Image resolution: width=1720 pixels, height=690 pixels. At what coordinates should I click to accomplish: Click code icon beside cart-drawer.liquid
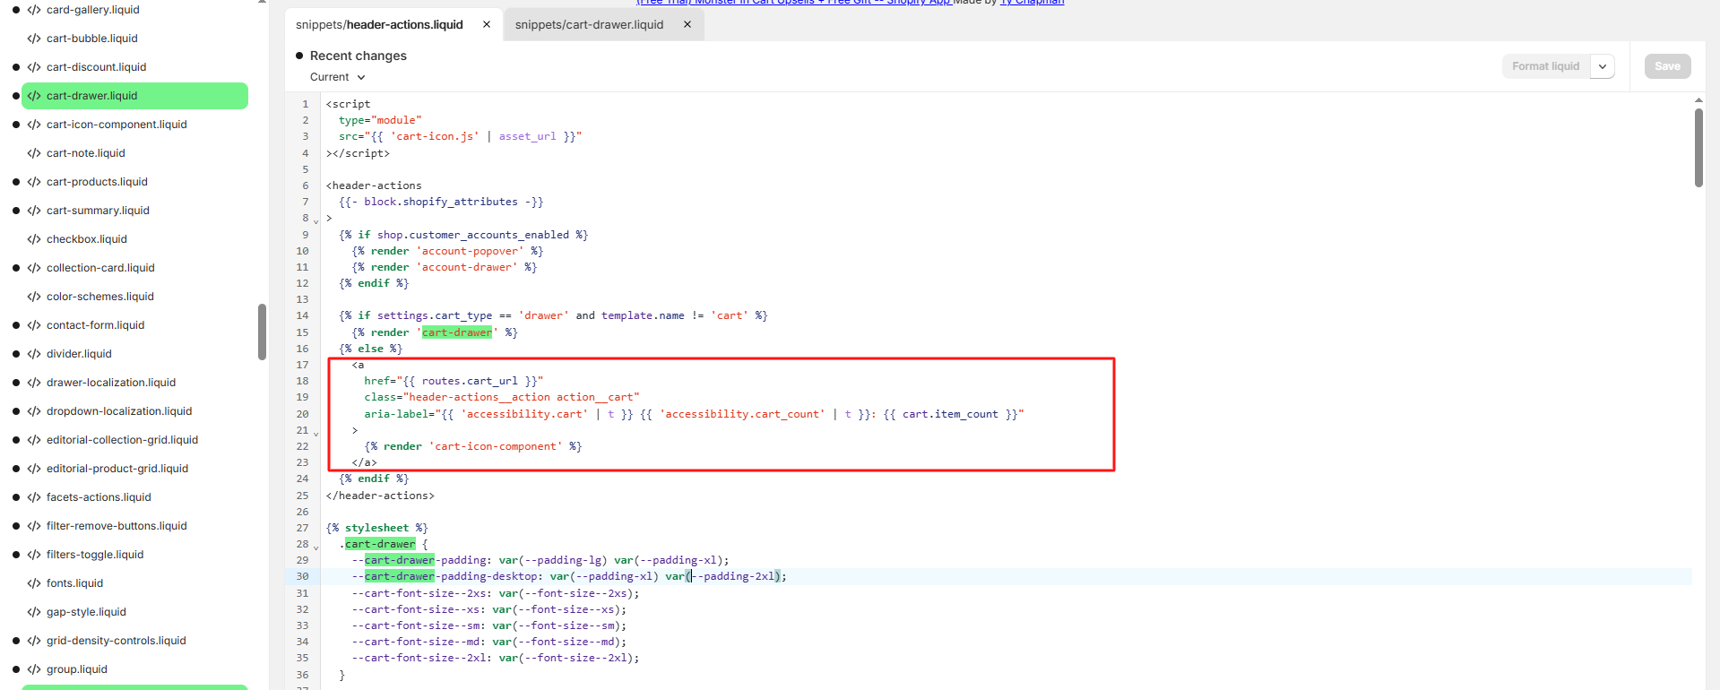click(34, 96)
